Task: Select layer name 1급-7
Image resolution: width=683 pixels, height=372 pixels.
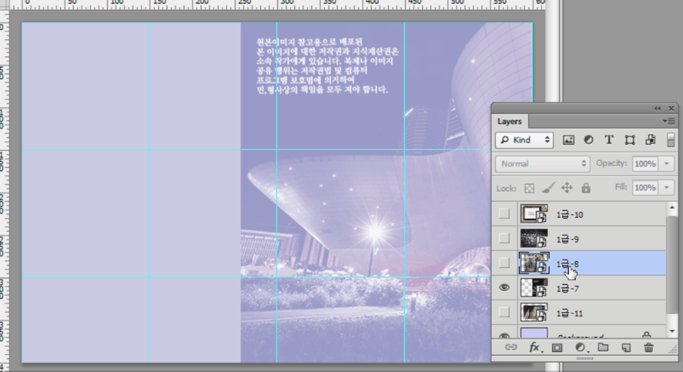Action: 567,289
